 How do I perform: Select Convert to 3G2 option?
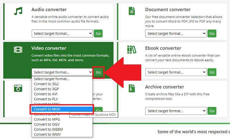tap(62, 84)
